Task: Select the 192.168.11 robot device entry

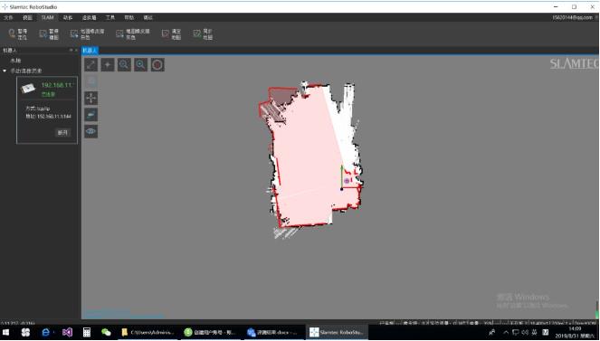Action: pyautogui.click(x=47, y=89)
